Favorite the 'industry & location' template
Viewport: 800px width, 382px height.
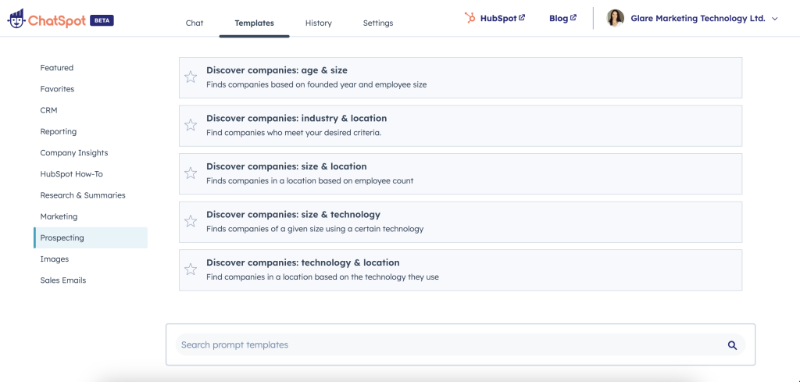click(191, 125)
